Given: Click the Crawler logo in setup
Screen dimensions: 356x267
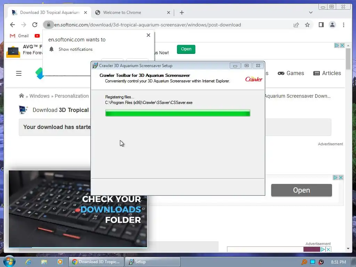Looking at the screenshot, I should point(253,79).
